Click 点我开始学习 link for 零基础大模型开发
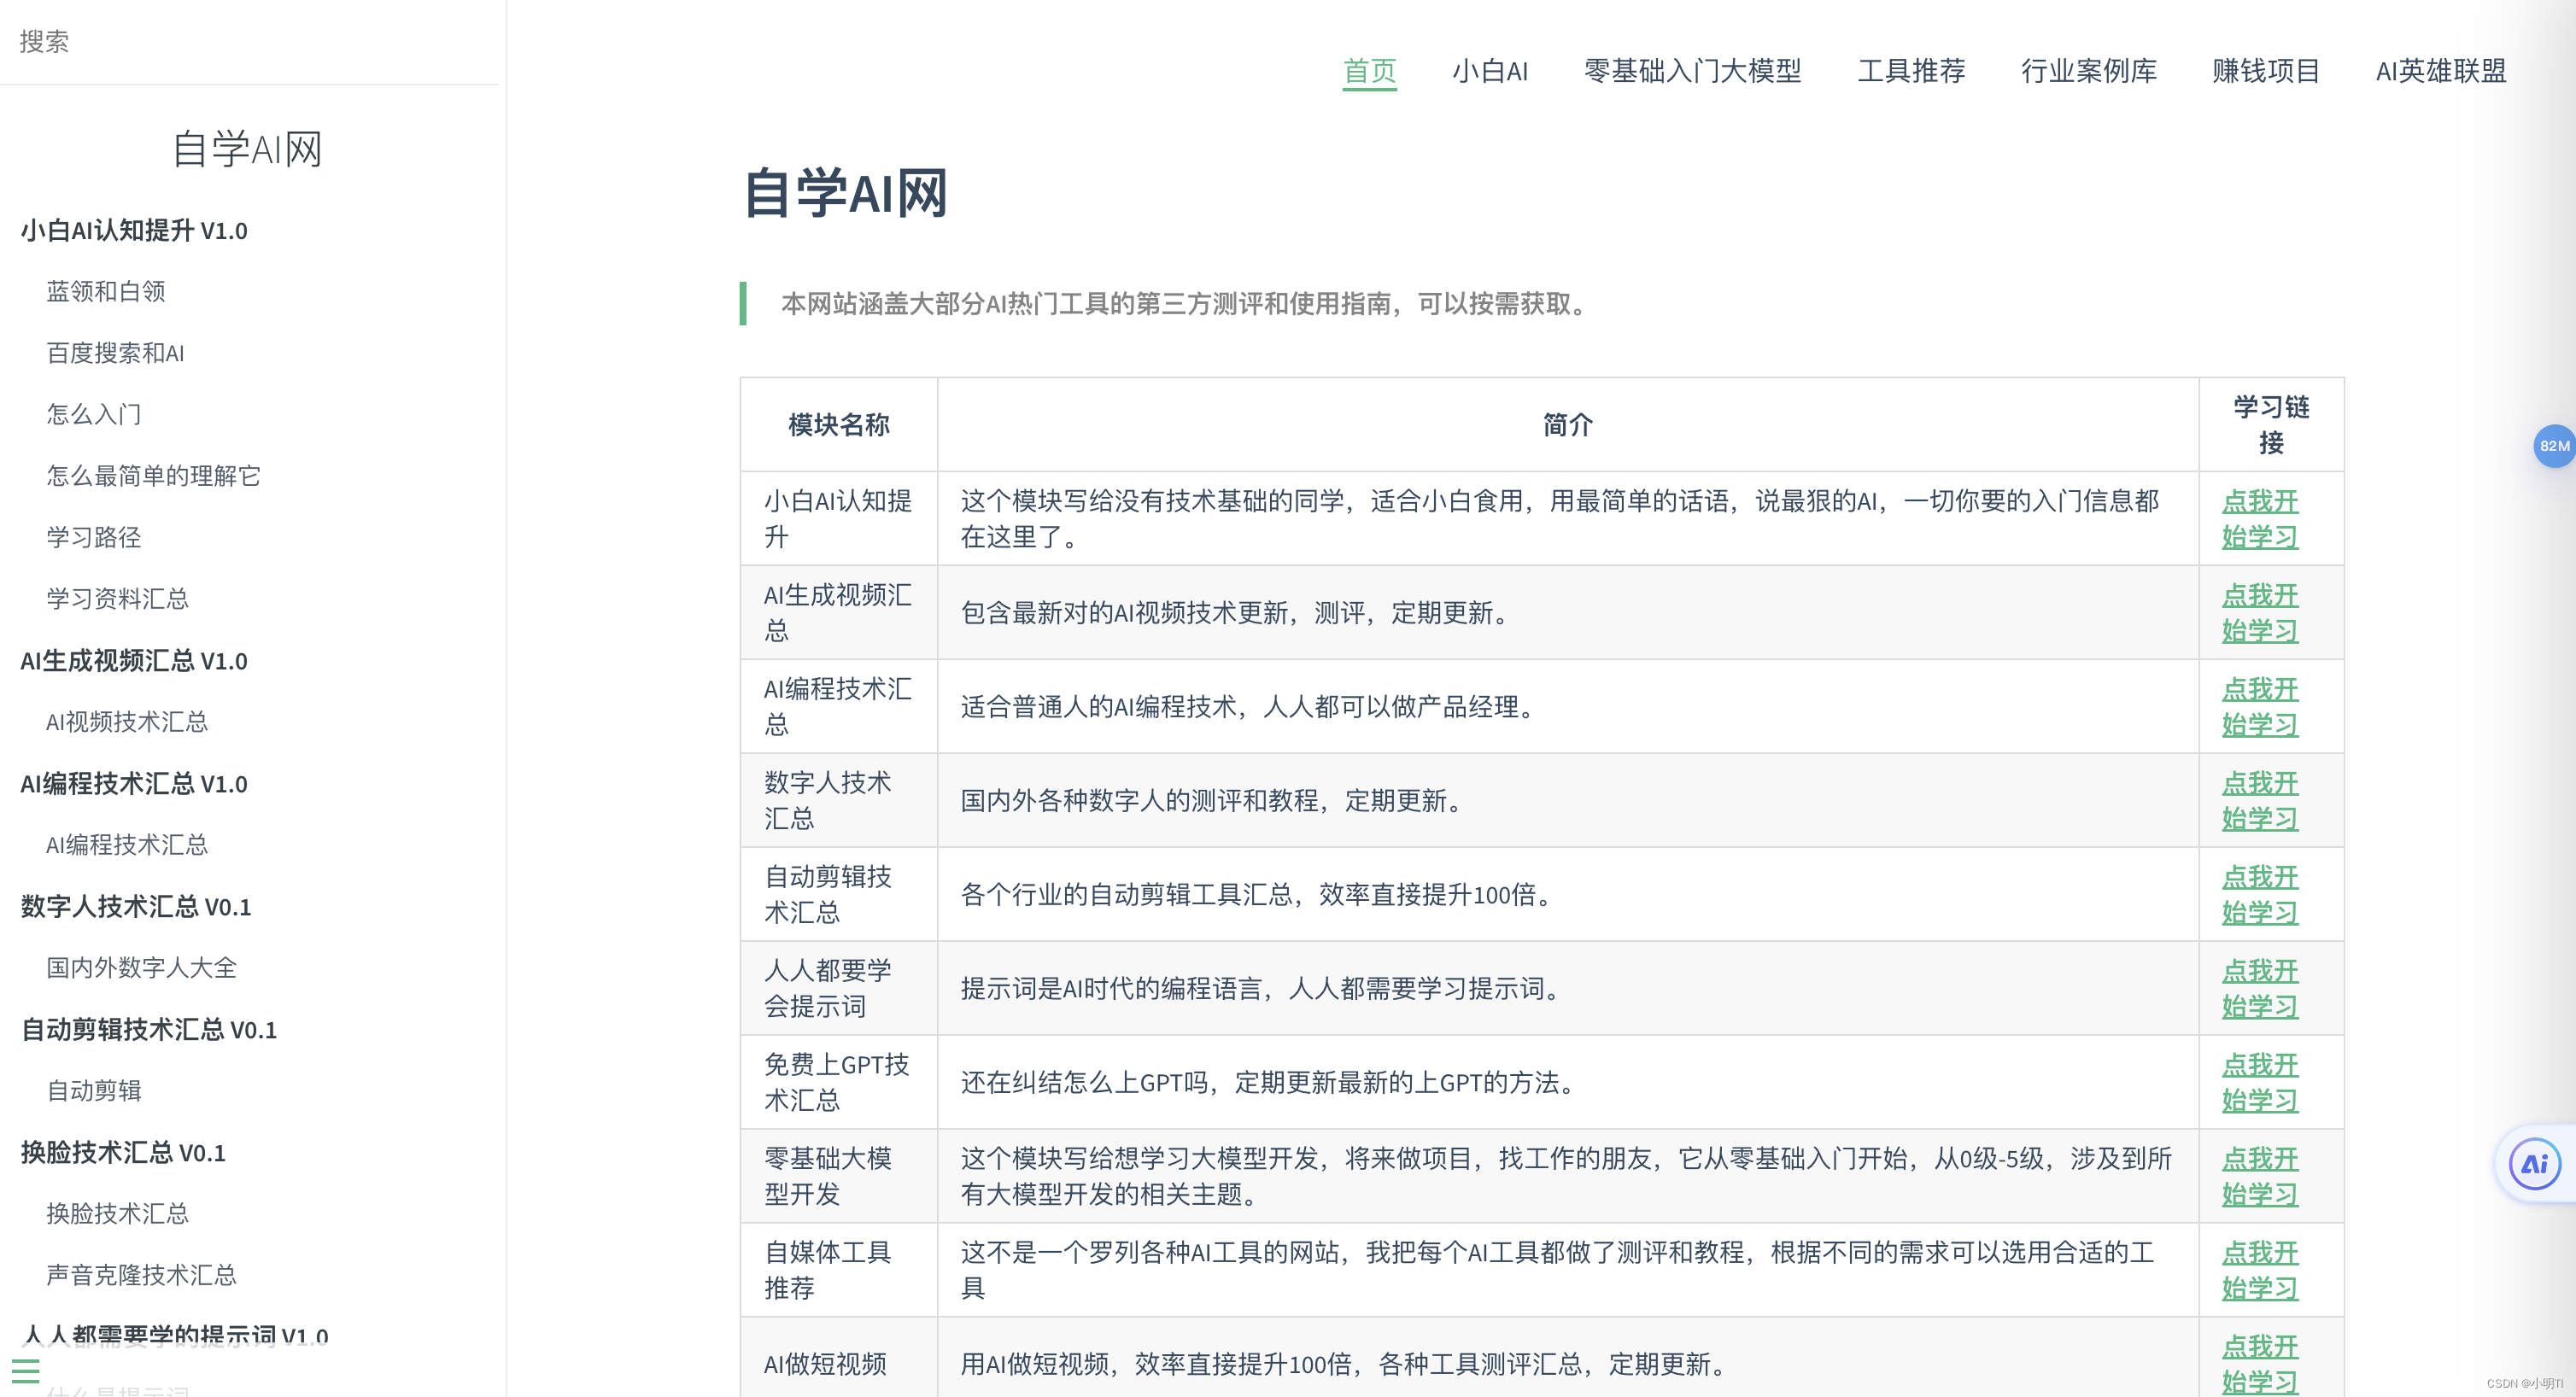 pyautogui.click(x=2260, y=1176)
